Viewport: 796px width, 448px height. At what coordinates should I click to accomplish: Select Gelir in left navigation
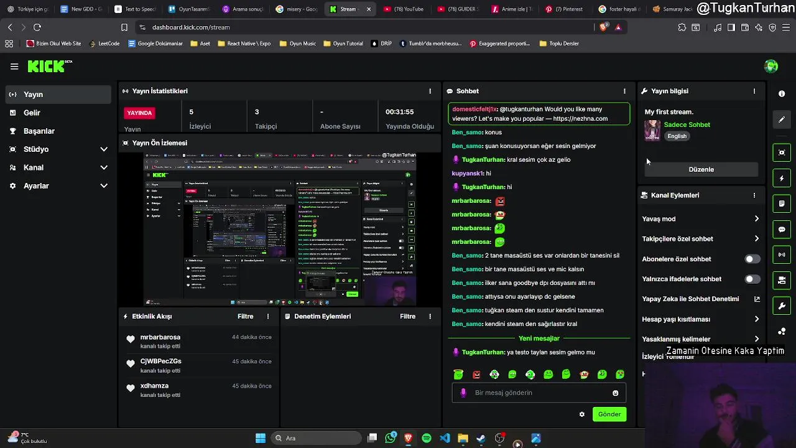click(58, 113)
